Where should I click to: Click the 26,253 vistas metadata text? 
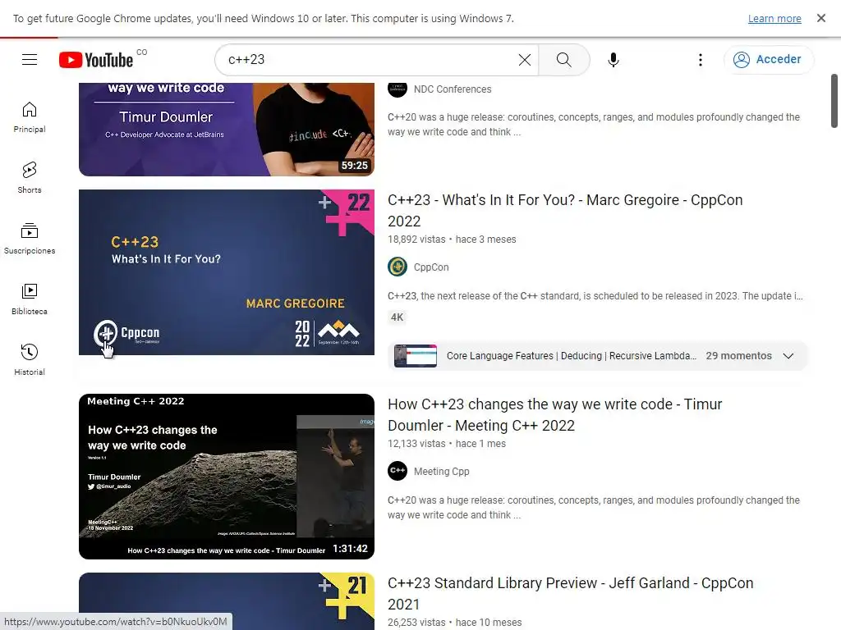click(x=416, y=623)
